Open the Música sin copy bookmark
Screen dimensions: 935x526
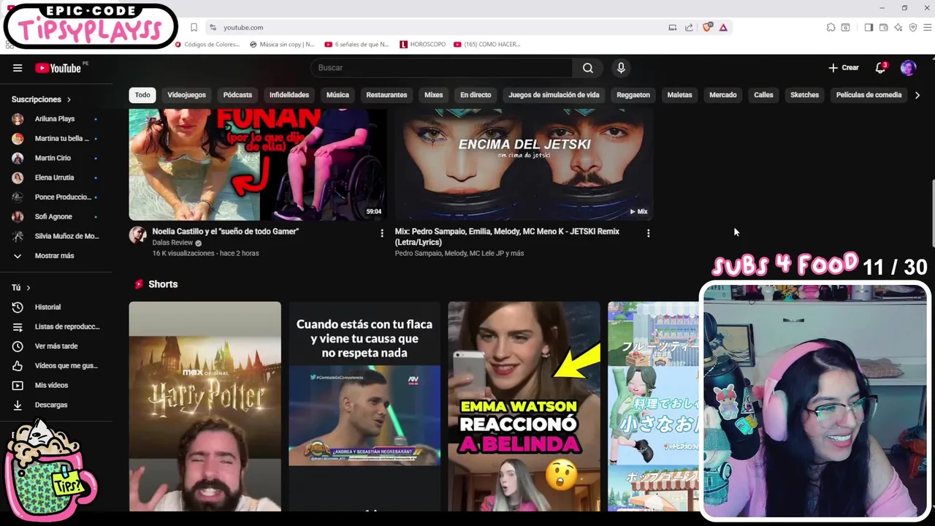click(x=282, y=45)
